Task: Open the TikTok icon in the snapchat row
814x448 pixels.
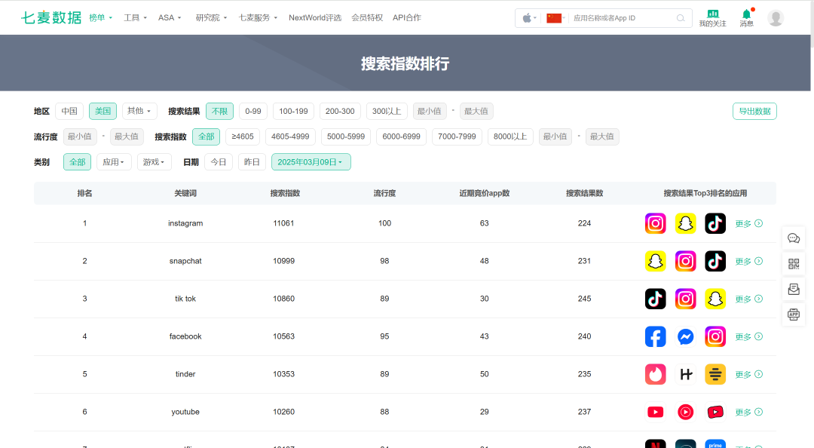Action: point(715,261)
